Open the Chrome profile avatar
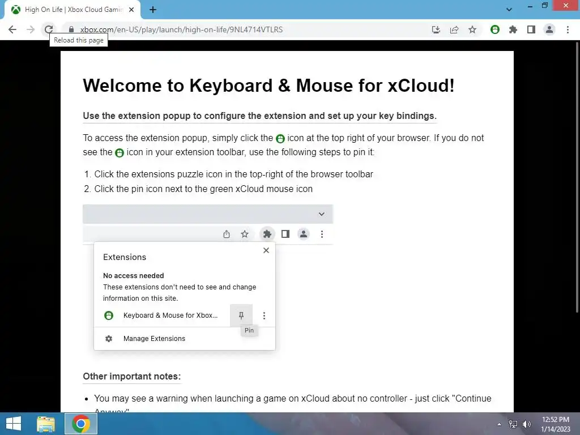 (549, 29)
